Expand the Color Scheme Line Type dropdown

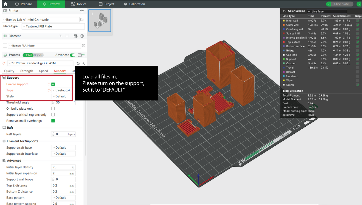click(x=327, y=12)
